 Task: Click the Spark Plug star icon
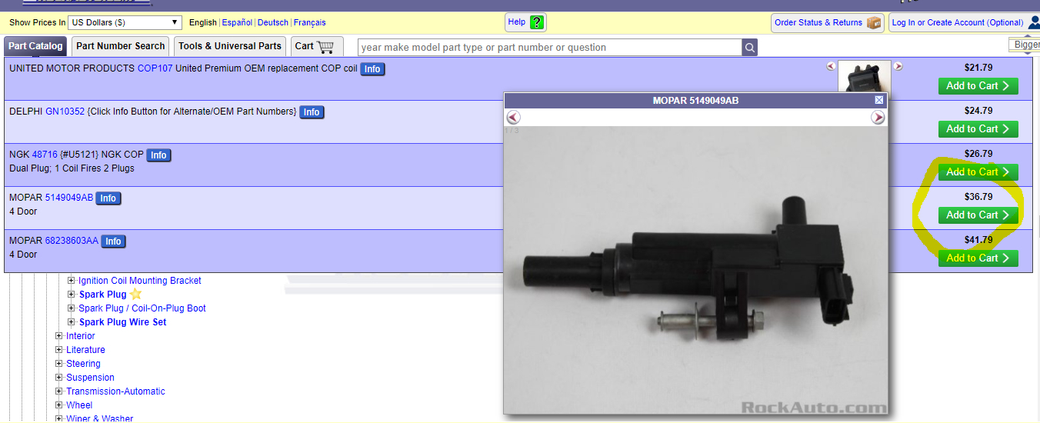(135, 294)
